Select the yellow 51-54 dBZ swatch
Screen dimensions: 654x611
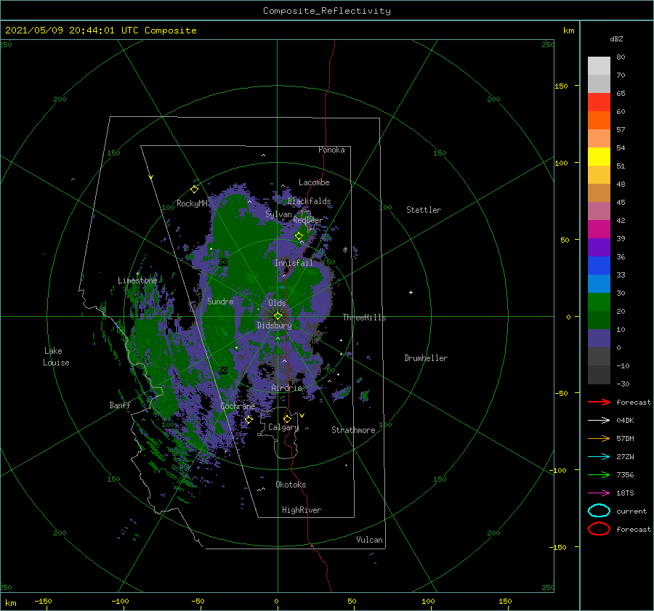click(599, 157)
